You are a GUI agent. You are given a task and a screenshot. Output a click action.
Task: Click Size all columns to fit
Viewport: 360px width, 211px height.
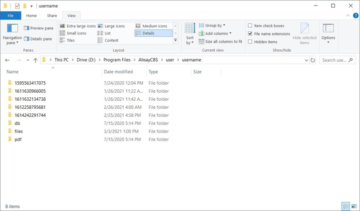[220, 41]
